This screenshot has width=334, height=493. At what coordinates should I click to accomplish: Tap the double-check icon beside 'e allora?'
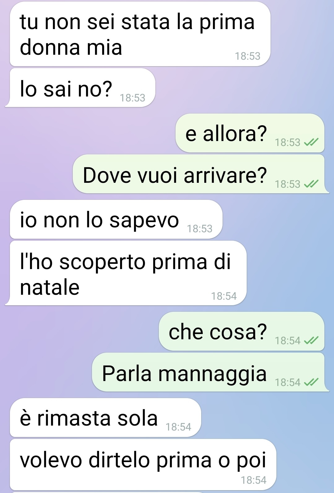coord(311,142)
